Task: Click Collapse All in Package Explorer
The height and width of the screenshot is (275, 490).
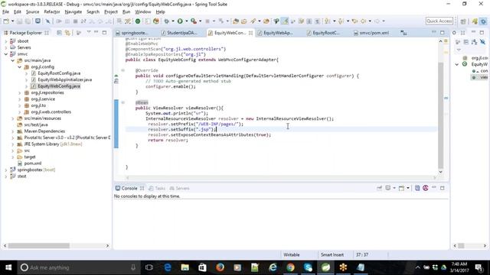Action: pyautogui.click(x=59, y=33)
